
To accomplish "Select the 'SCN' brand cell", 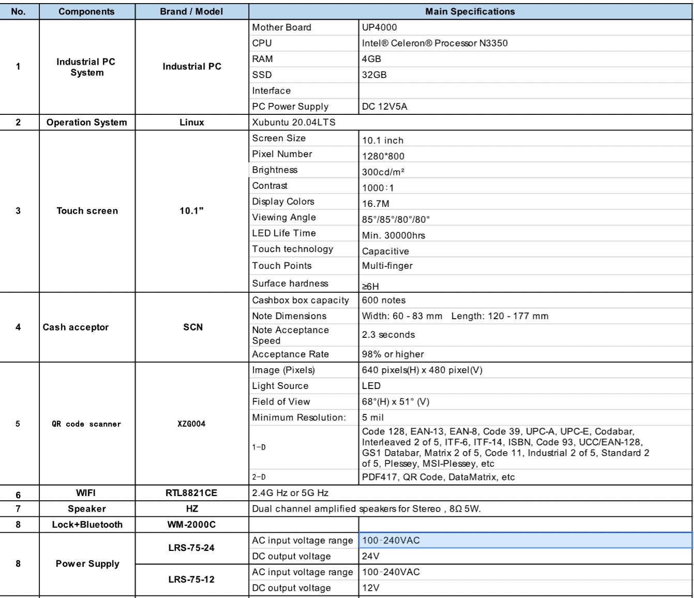I will pos(192,327).
